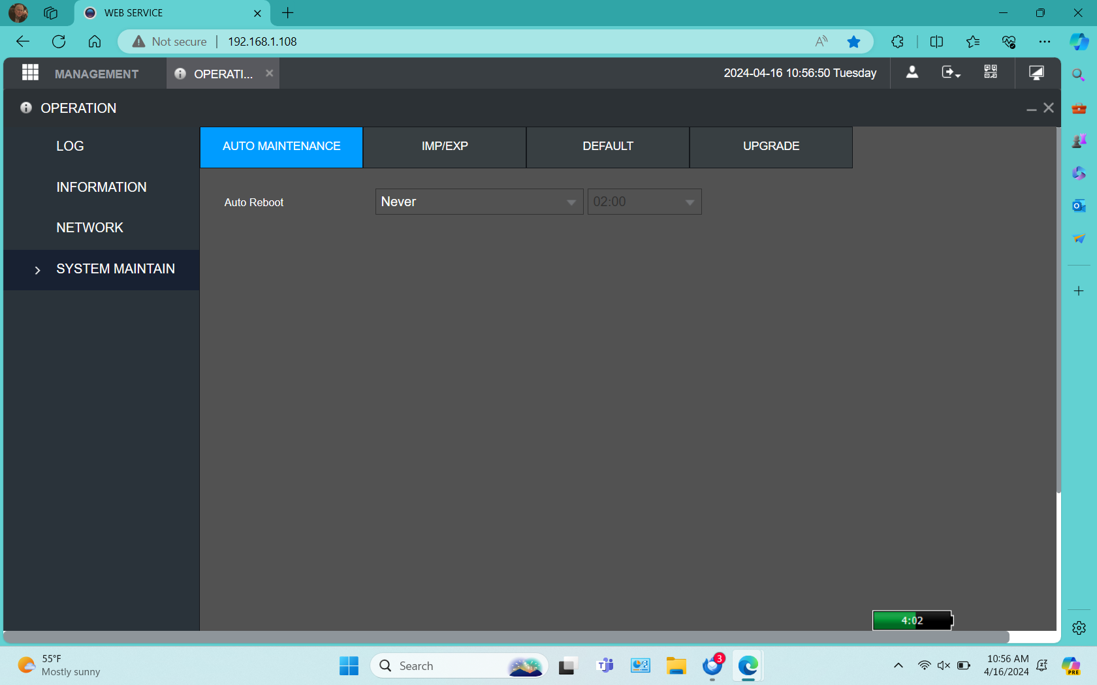Click the horizontal page scrollbar

[506, 637]
